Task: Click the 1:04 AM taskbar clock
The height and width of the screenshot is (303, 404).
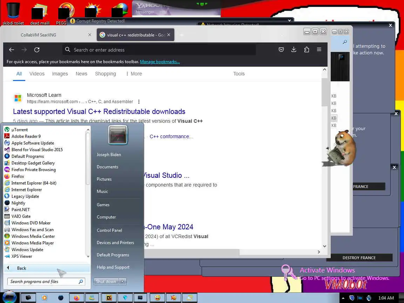Action: tap(386, 298)
